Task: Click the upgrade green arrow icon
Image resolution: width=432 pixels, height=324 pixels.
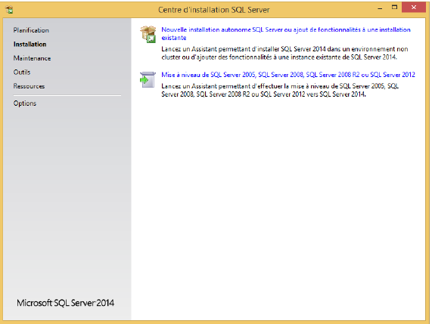Action: [x=148, y=80]
